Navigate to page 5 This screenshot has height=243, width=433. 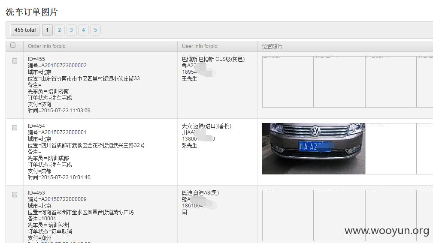pyautogui.click(x=95, y=30)
